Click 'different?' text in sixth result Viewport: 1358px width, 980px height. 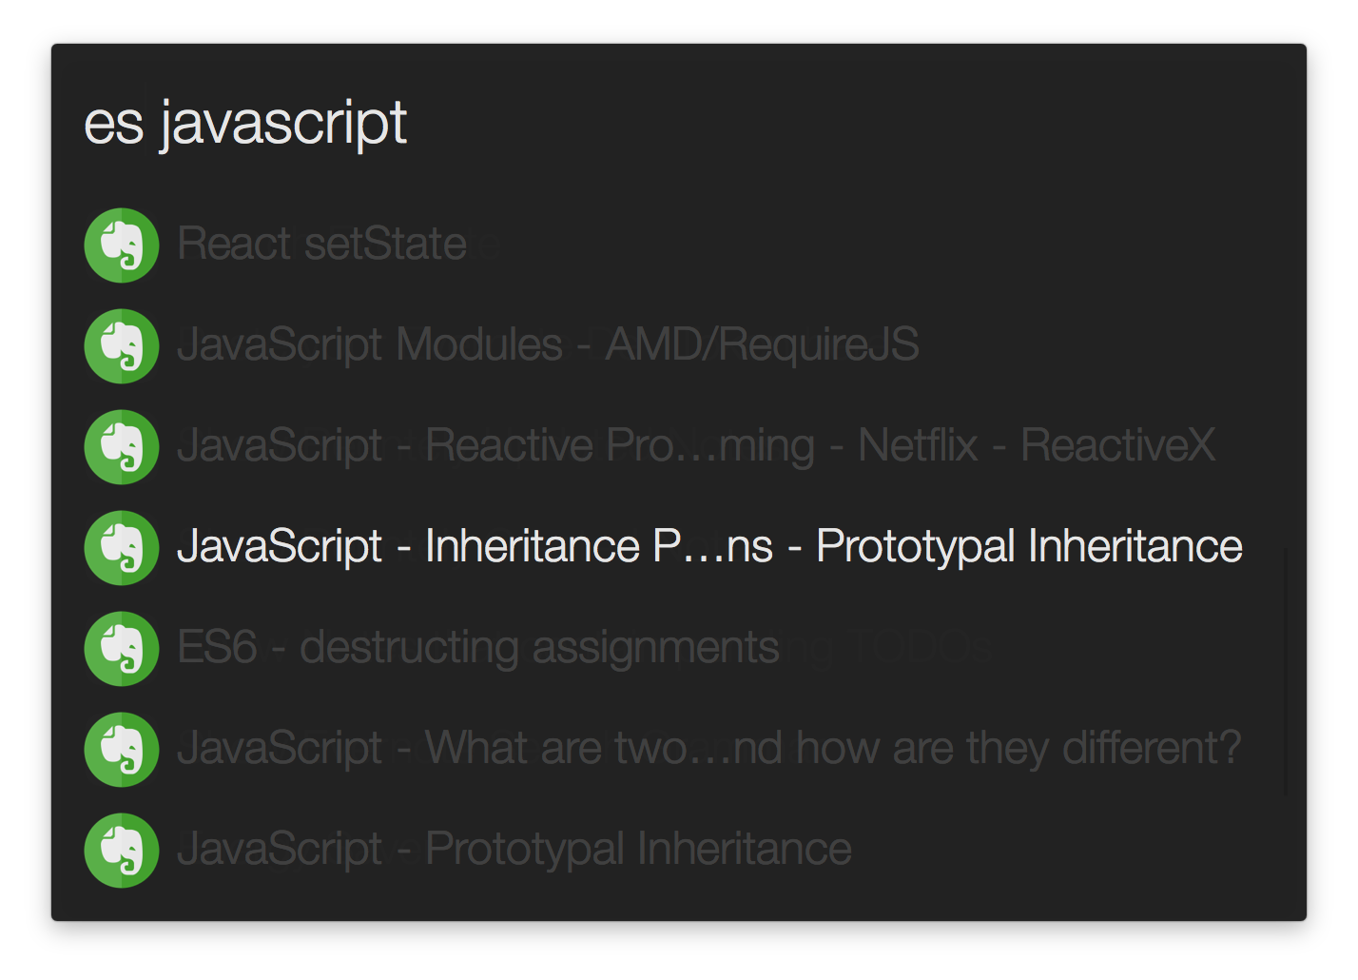[1152, 748]
